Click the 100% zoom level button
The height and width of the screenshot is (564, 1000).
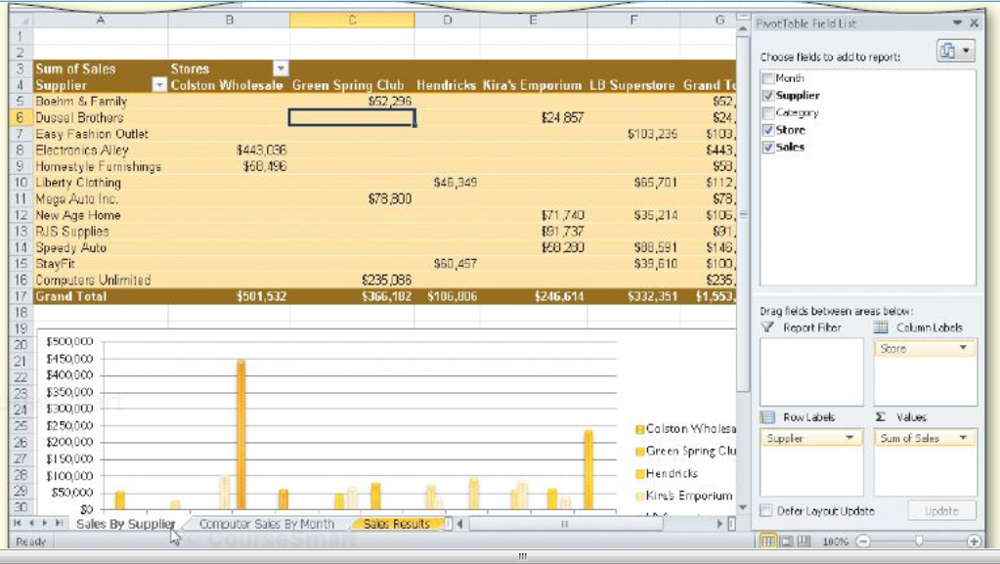pyautogui.click(x=835, y=542)
